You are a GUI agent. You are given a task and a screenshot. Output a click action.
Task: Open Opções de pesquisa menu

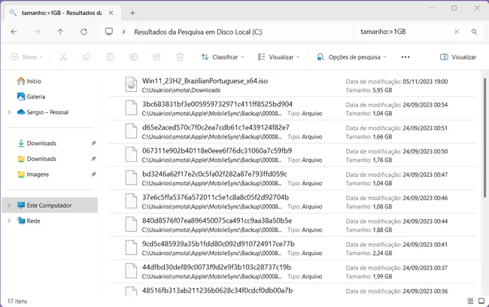click(351, 57)
